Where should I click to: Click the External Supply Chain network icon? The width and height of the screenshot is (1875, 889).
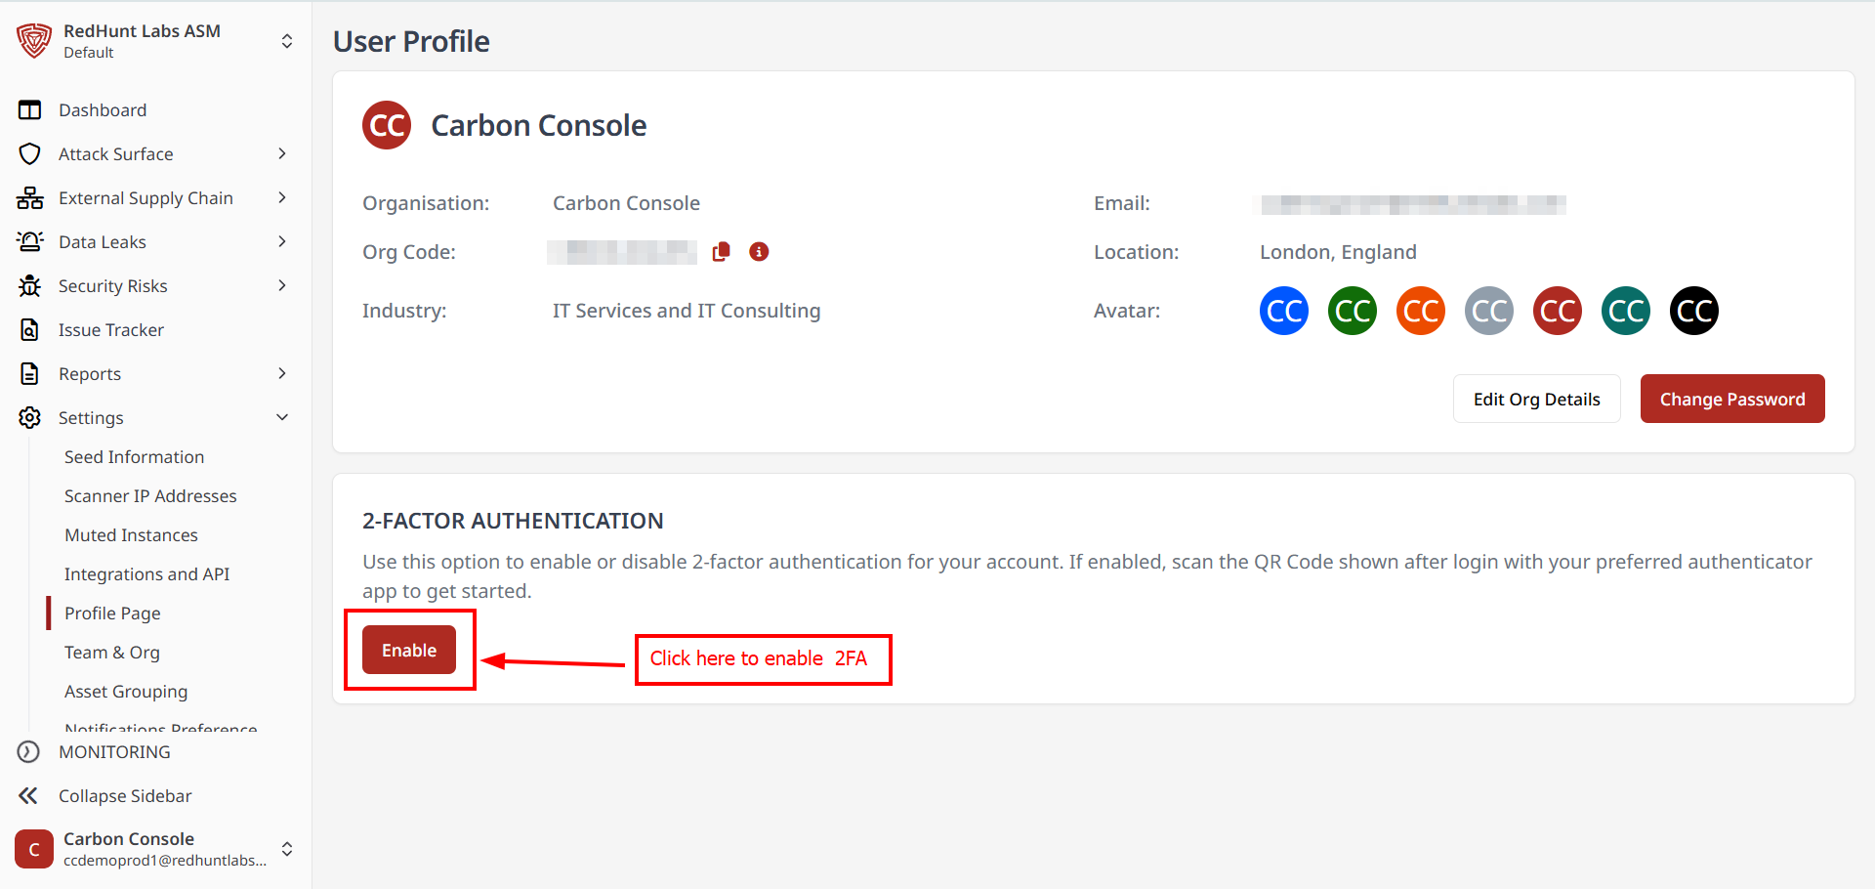coord(30,198)
